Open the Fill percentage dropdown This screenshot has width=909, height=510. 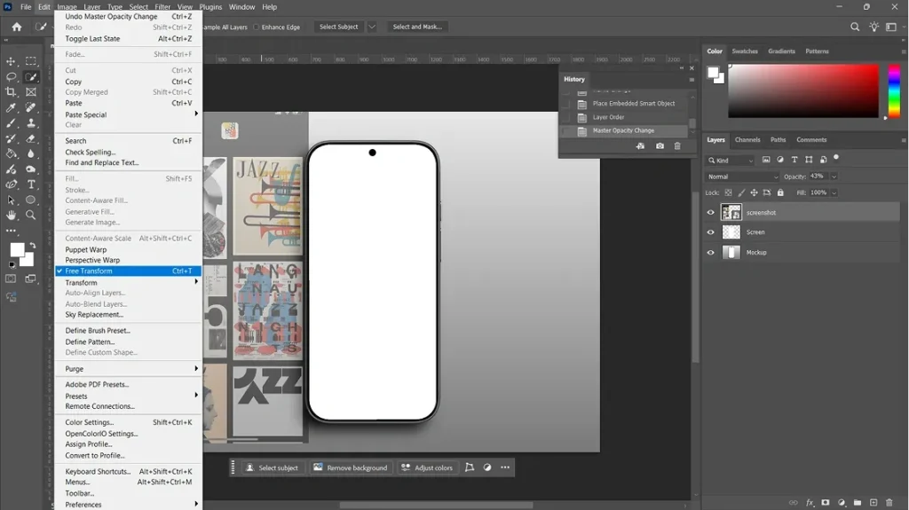coord(834,192)
